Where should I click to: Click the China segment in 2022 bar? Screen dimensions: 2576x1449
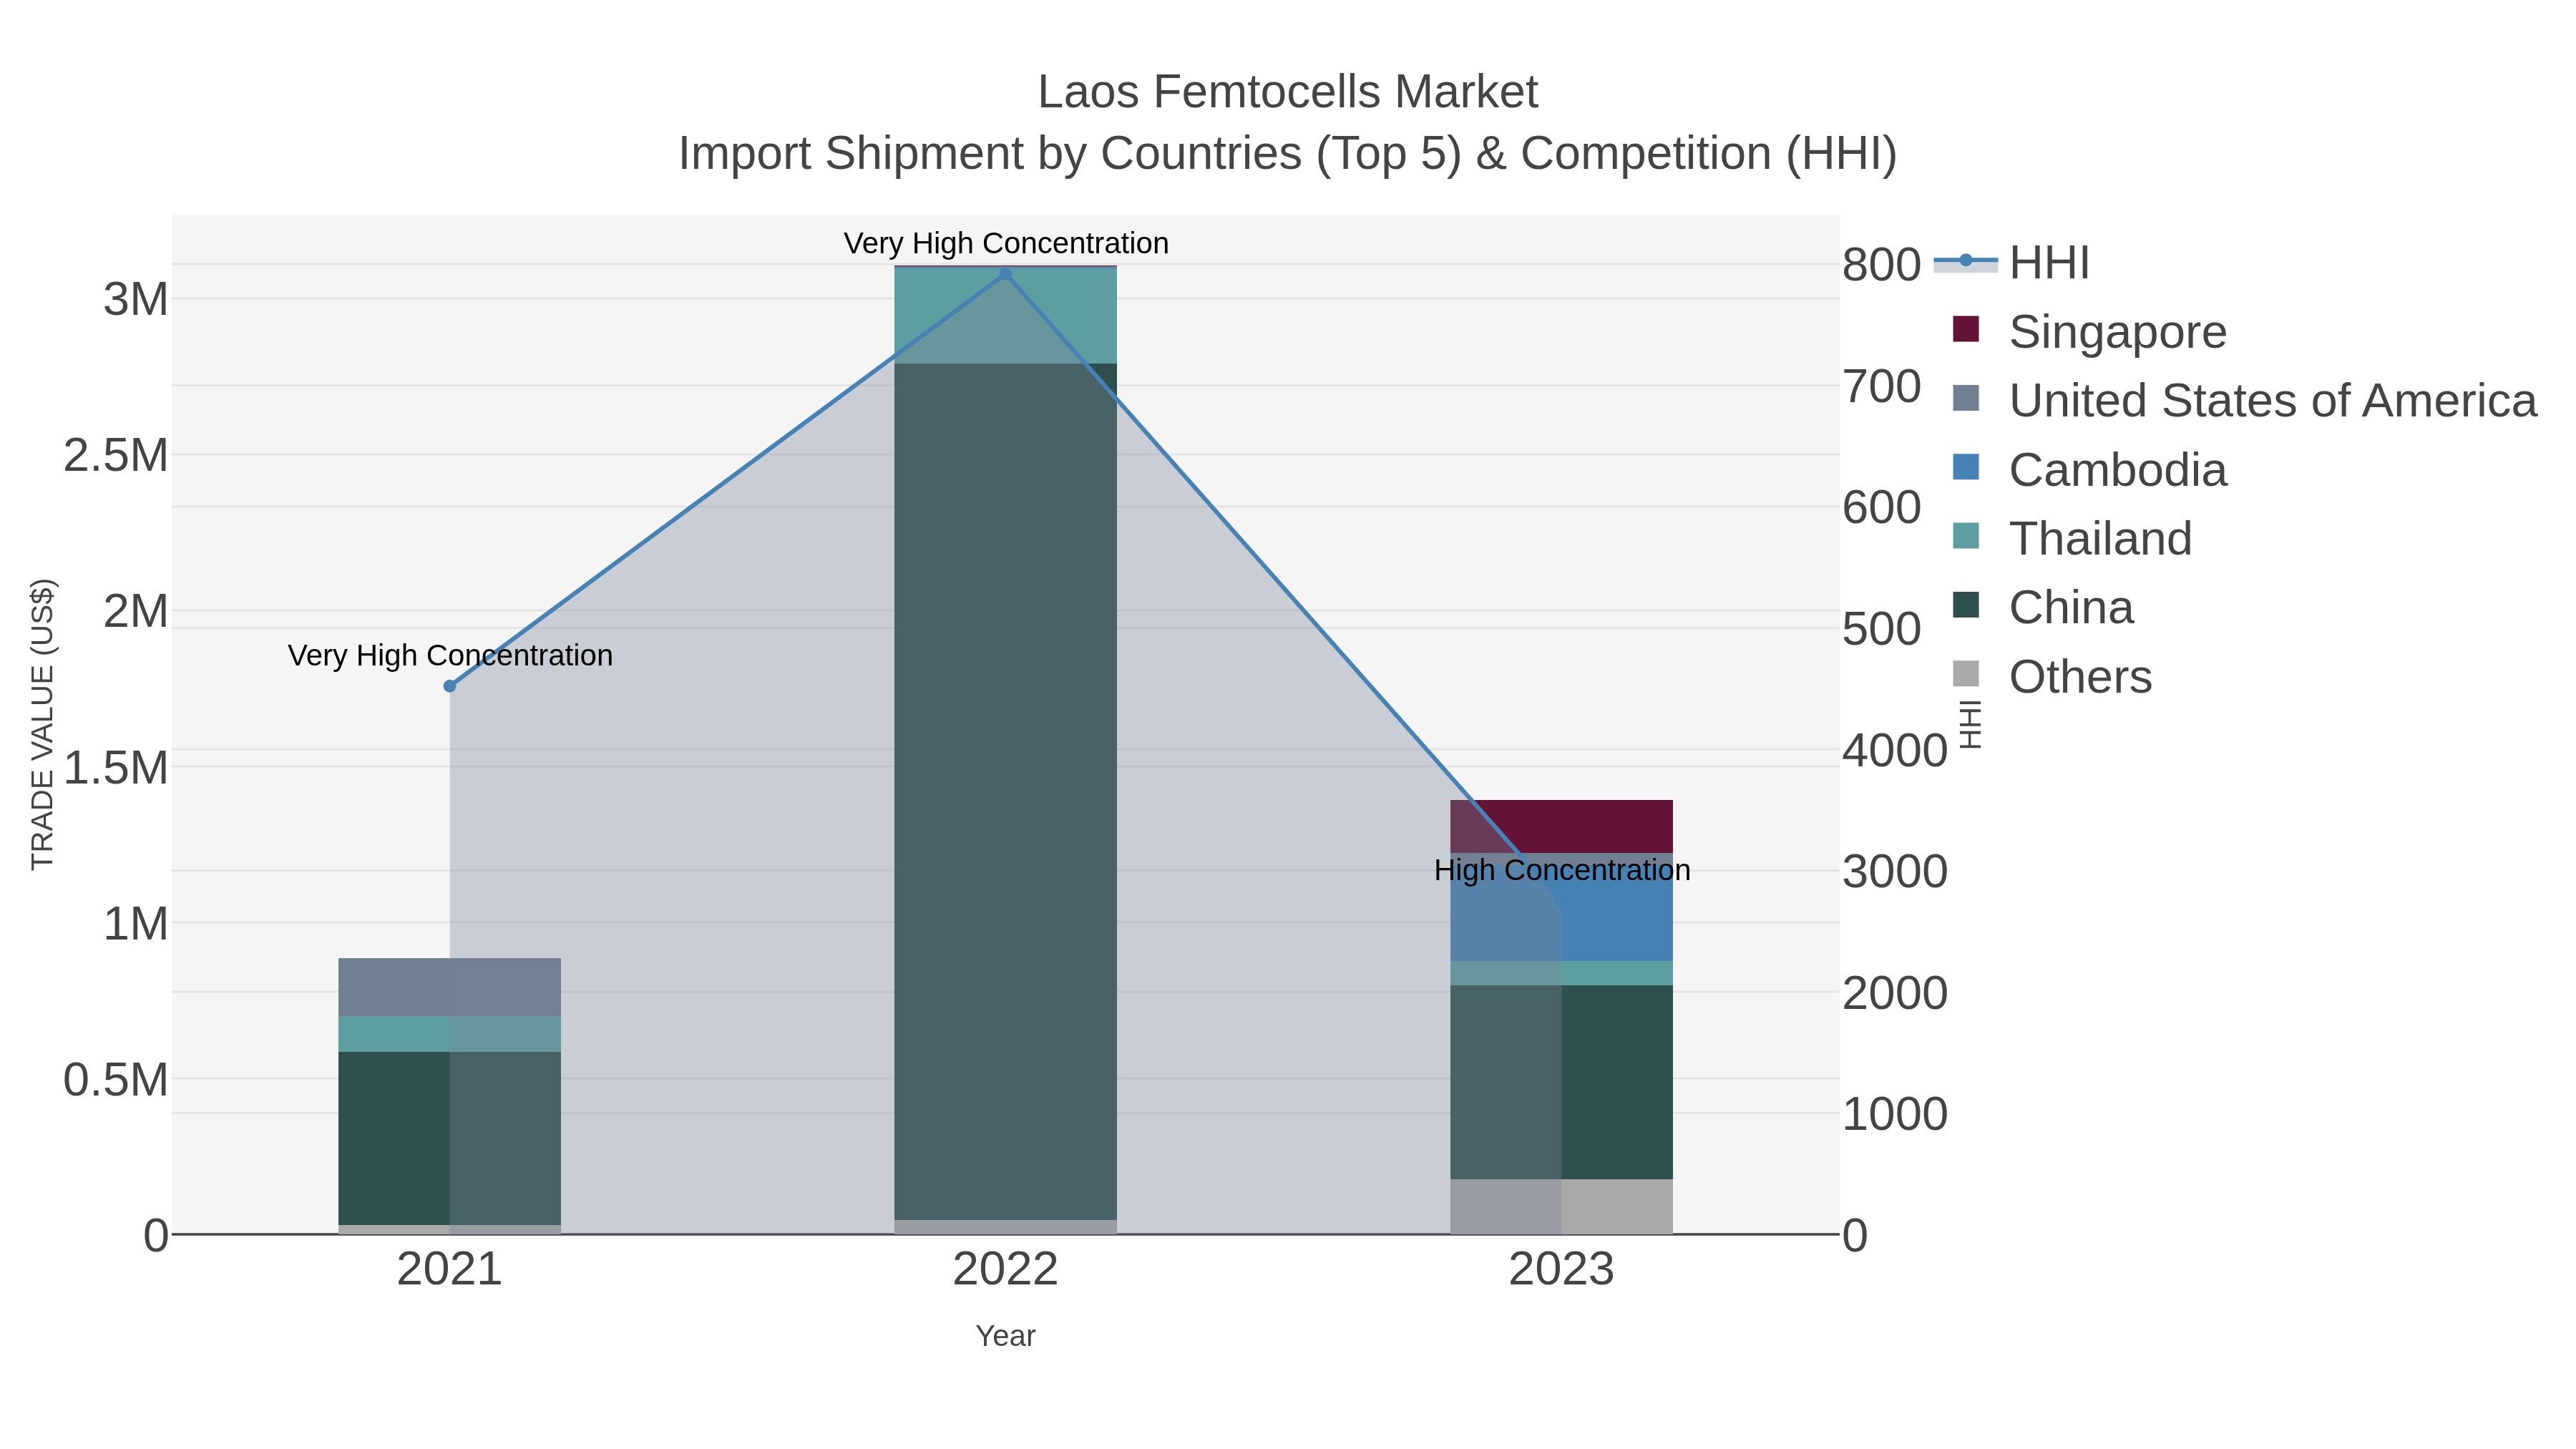tap(1006, 791)
